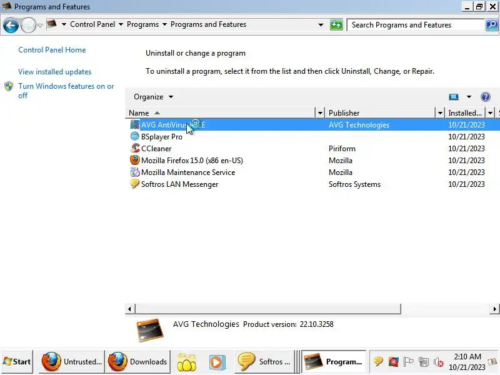Click the Back navigation arrow button
The image size is (500, 375).
click(11, 25)
